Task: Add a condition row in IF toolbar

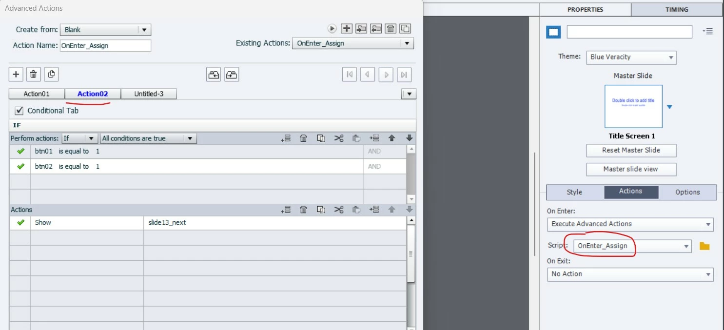Action: (x=286, y=138)
